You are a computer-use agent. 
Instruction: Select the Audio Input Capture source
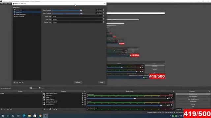51,103
